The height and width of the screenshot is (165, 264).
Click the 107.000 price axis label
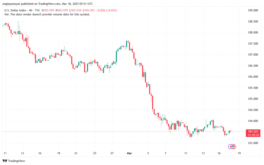[253, 55]
